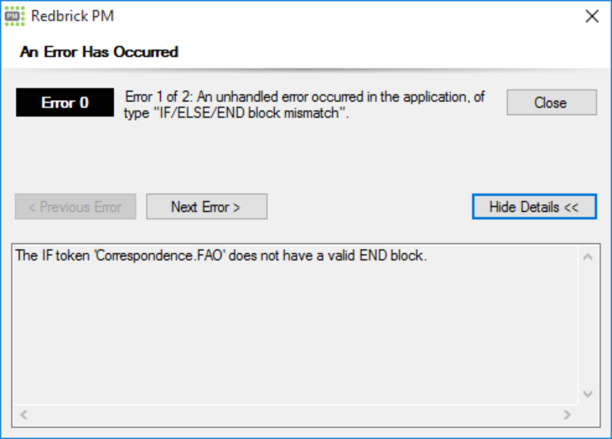The image size is (612, 439).
Task: Click the details pane scroll down arrow
Action: click(588, 395)
